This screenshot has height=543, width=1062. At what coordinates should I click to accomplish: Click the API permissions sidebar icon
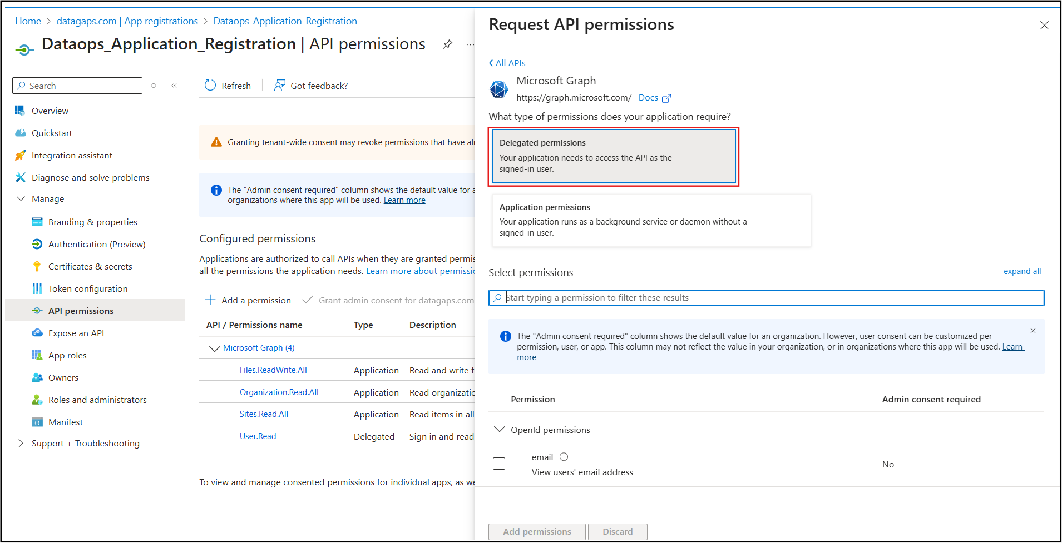pos(37,311)
